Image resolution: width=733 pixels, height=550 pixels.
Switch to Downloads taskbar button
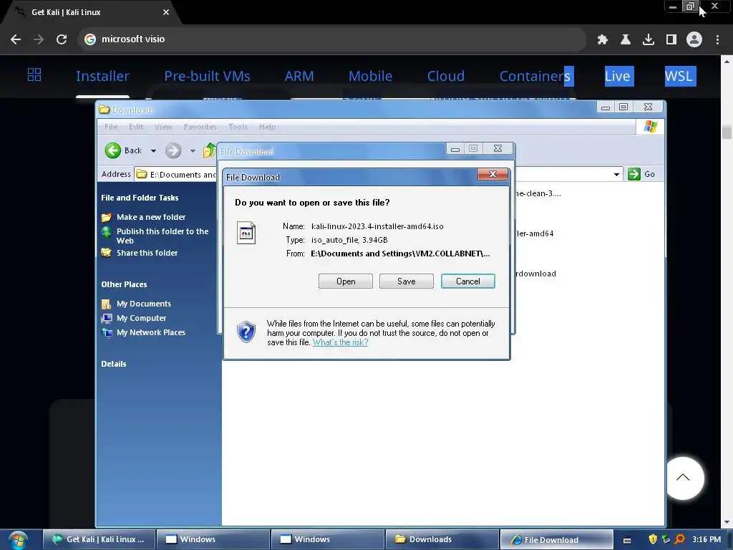(x=442, y=539)
